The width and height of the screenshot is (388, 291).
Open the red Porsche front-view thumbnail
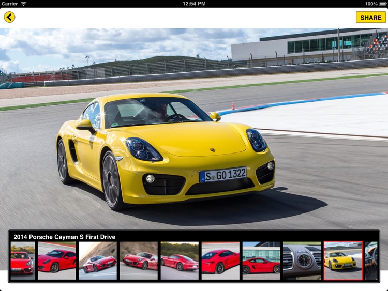pos(23,261)
